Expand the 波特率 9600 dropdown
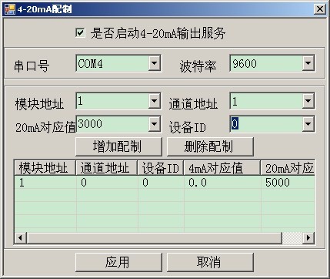The image size is (330, 279). click(308, 63)
